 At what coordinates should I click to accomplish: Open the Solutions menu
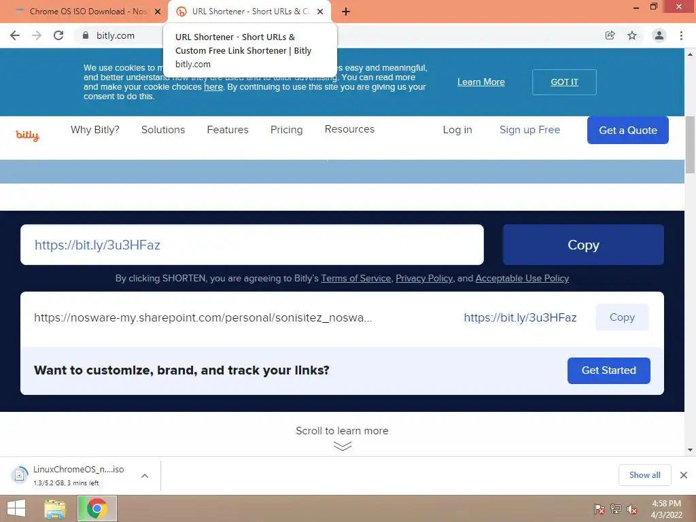tap(163, 130)
